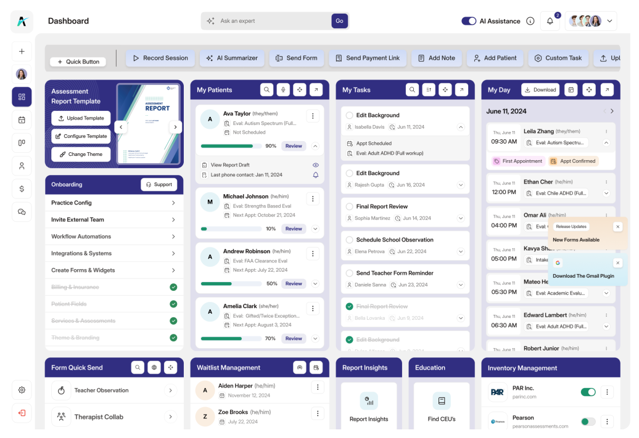Expand the Rajesh Gupta task details chevron
The height and width of the screenshot is (438, 639).
(x=460, y=185)
